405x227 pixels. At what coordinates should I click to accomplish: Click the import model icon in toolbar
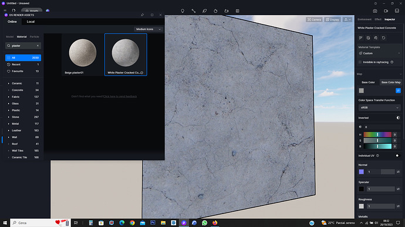point(227,11)
